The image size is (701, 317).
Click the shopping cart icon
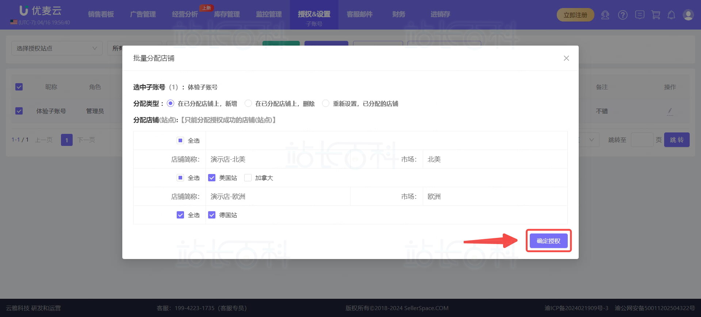point(656,15)
